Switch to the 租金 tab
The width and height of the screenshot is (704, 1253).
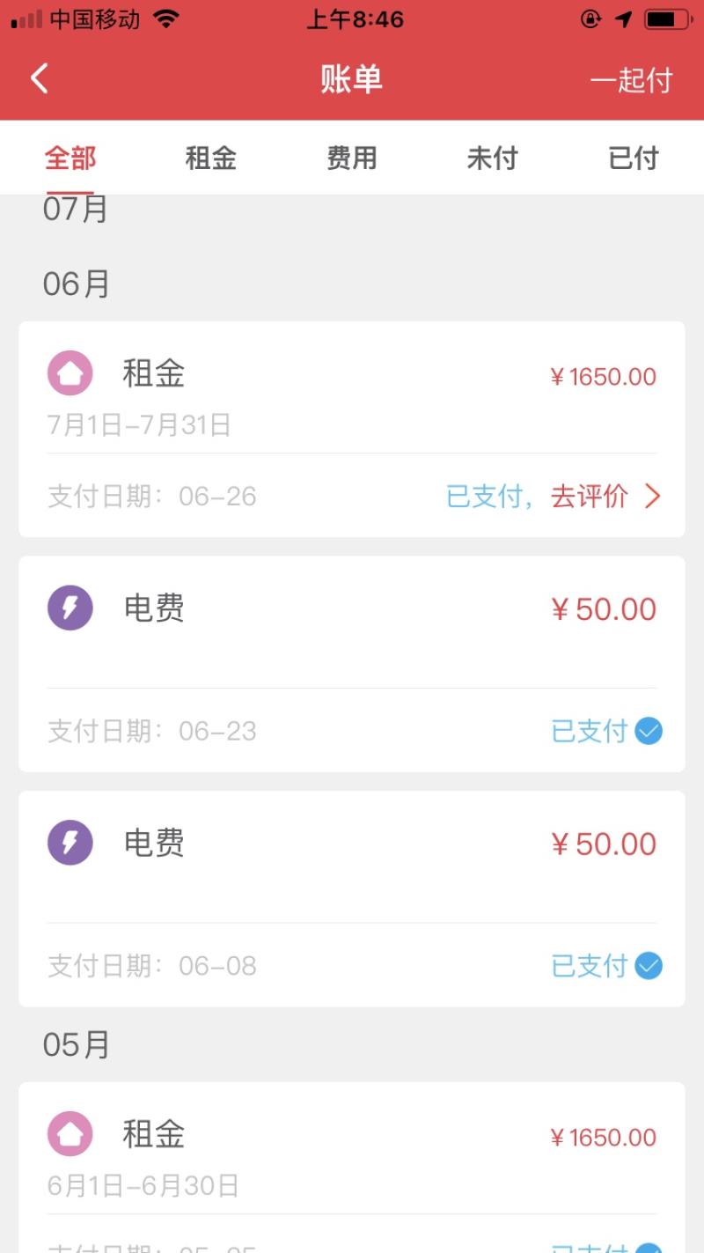pos(211,158)
